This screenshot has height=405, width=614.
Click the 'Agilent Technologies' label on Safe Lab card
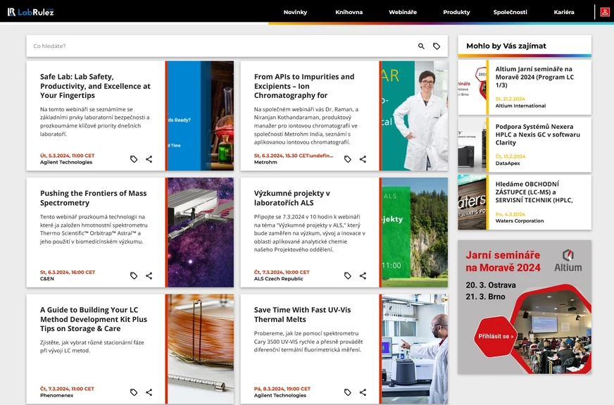click(x=66, y=162)
